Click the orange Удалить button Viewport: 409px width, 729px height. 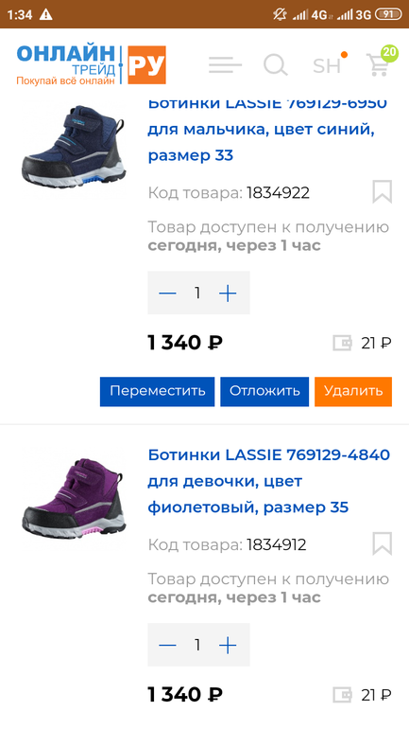point(353,391)
